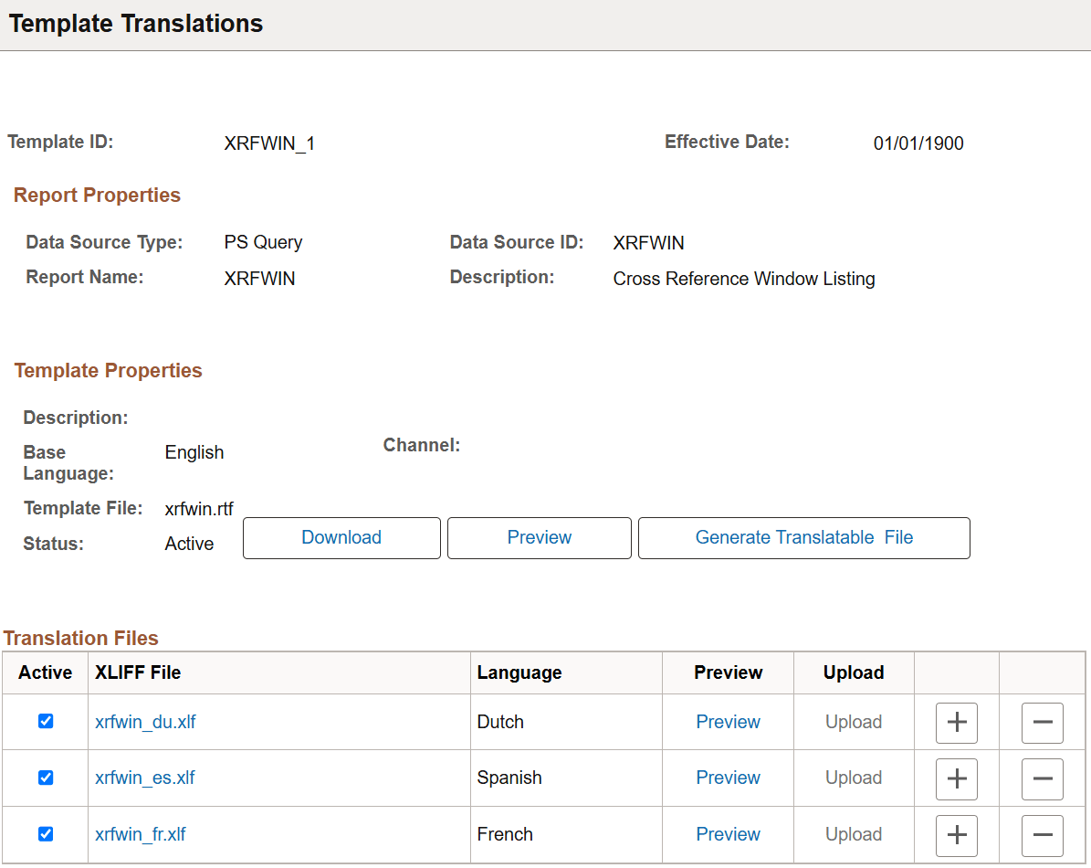Add a new row below Dutch translation
The width and height of the screenshot is (1091, 868).
pos(956,722)
